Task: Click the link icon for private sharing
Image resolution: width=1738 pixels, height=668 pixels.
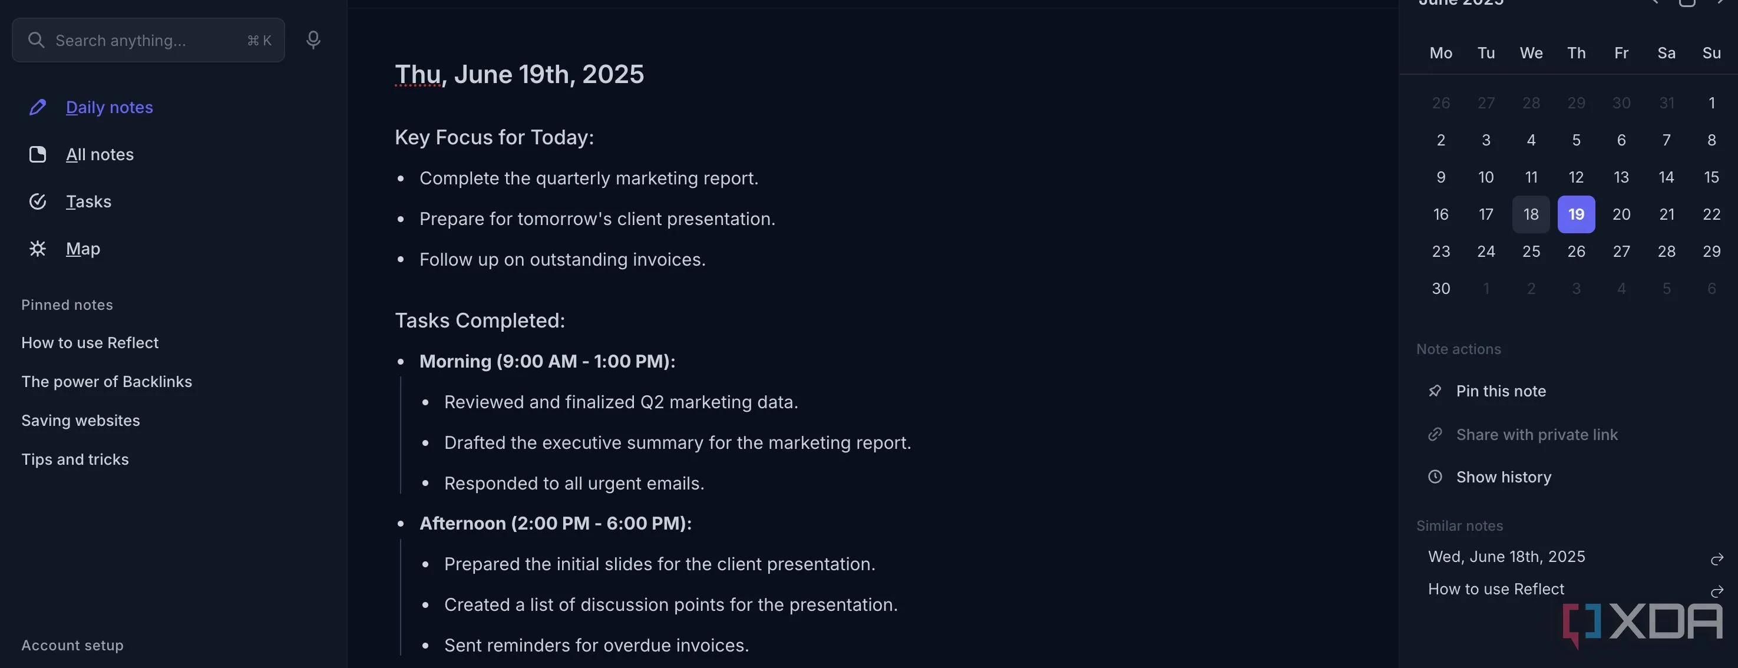Action: [x=1435, y=435]
